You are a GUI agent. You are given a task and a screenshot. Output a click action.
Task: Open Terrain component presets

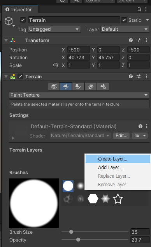coord(139,76)
